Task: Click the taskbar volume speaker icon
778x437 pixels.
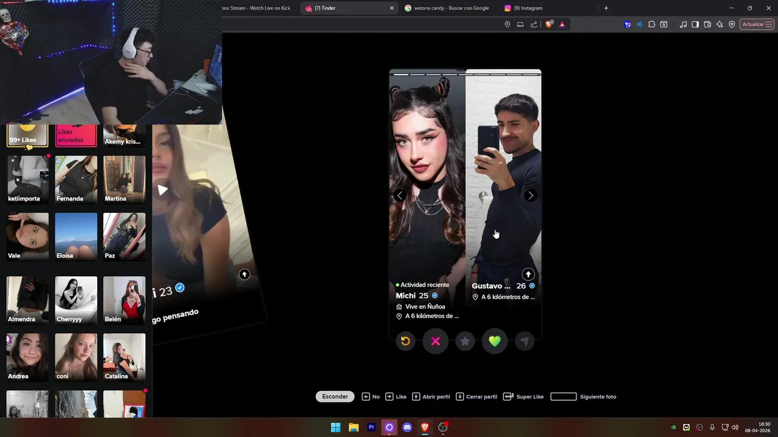Action: tap(735, 427)
